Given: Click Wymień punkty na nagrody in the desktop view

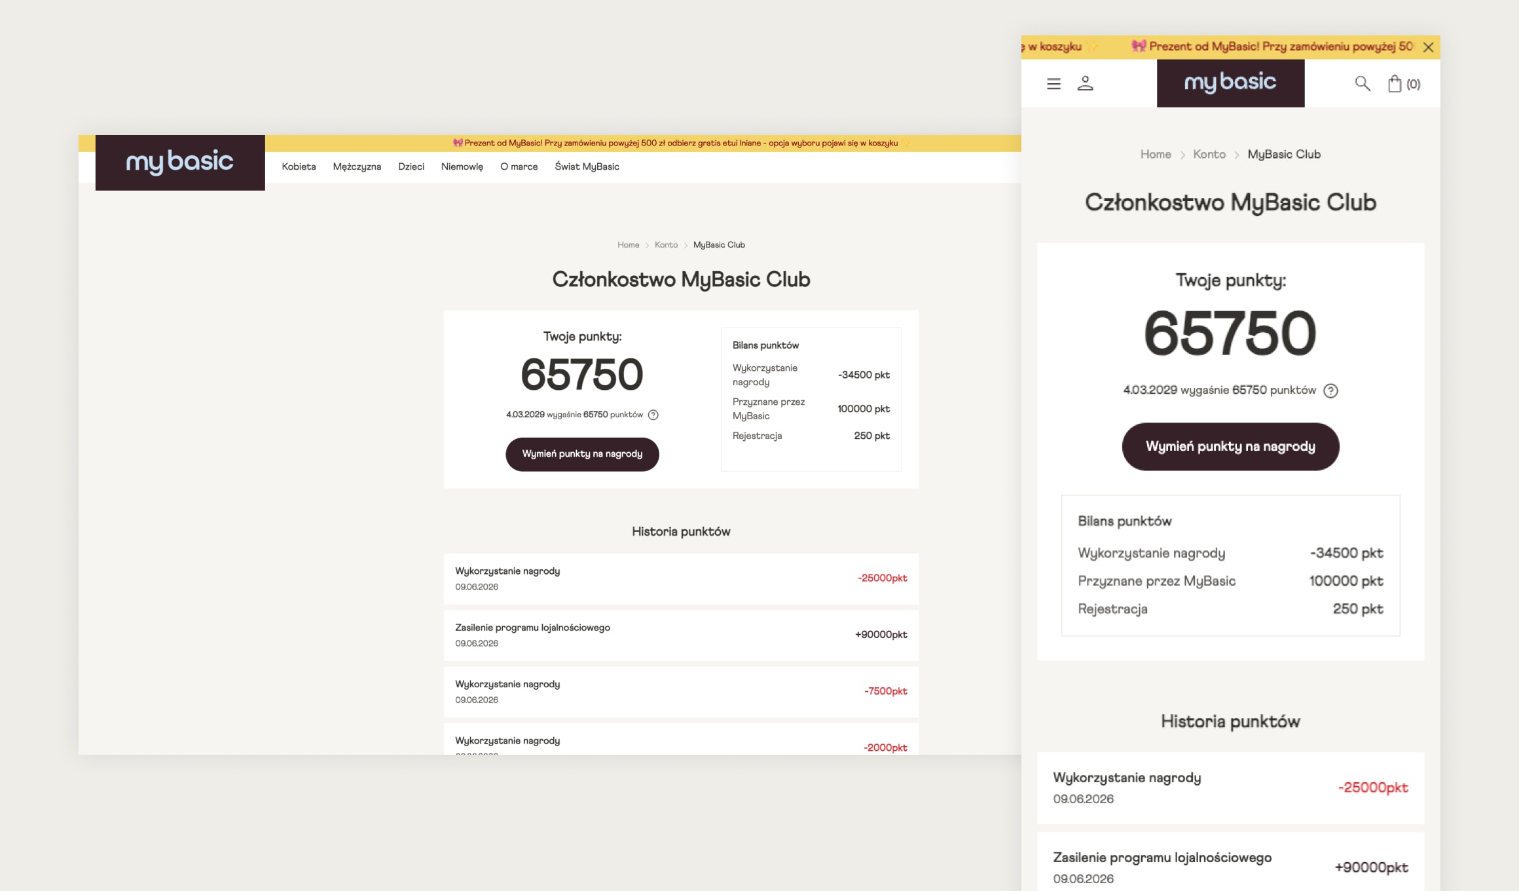Looking at the screenshot, I should [x=582, y=454].
